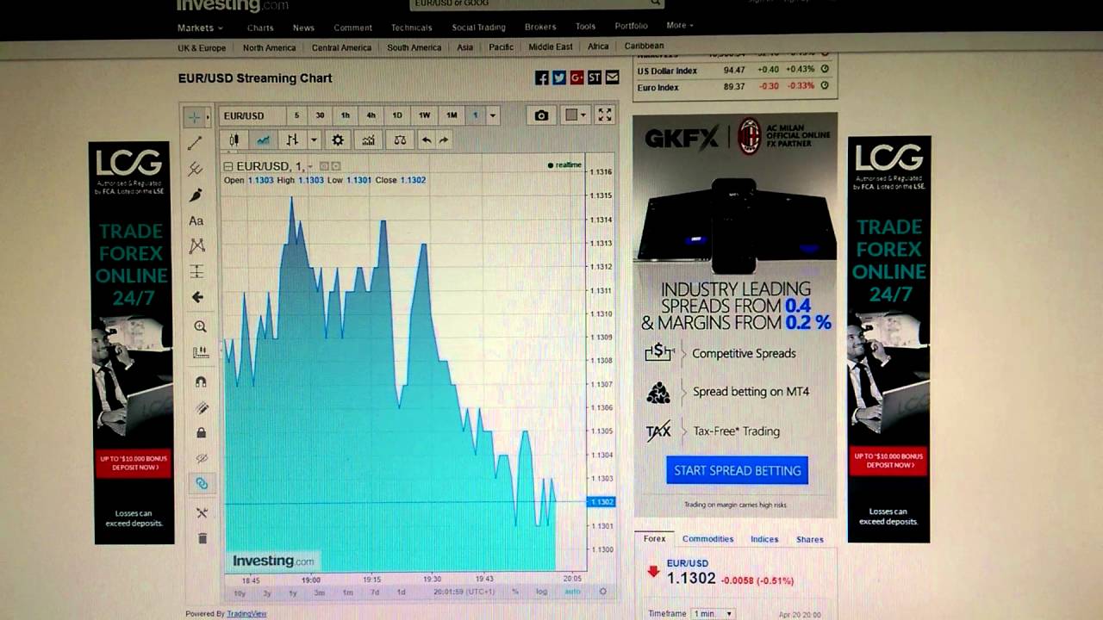The width and height of the screenshot is (1103, 620).
Task: Switch to Indices tab
Action: pyautogui.click(x=764, y=539)
